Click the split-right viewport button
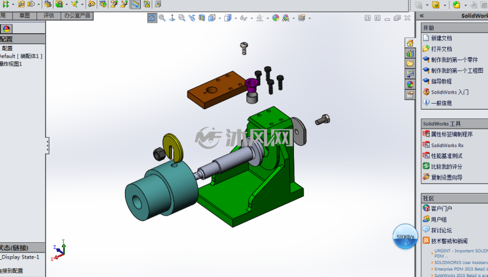 point(377,18)
